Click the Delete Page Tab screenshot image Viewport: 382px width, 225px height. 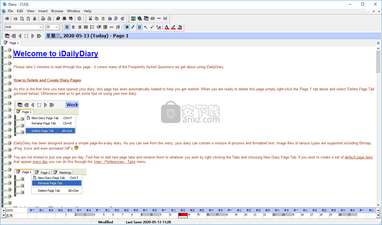[46, 118]
